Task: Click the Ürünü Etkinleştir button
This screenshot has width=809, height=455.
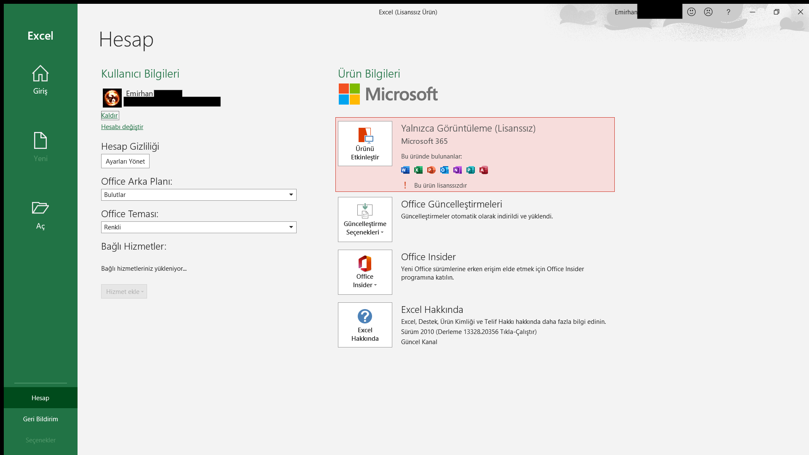Action: point(365,143)
